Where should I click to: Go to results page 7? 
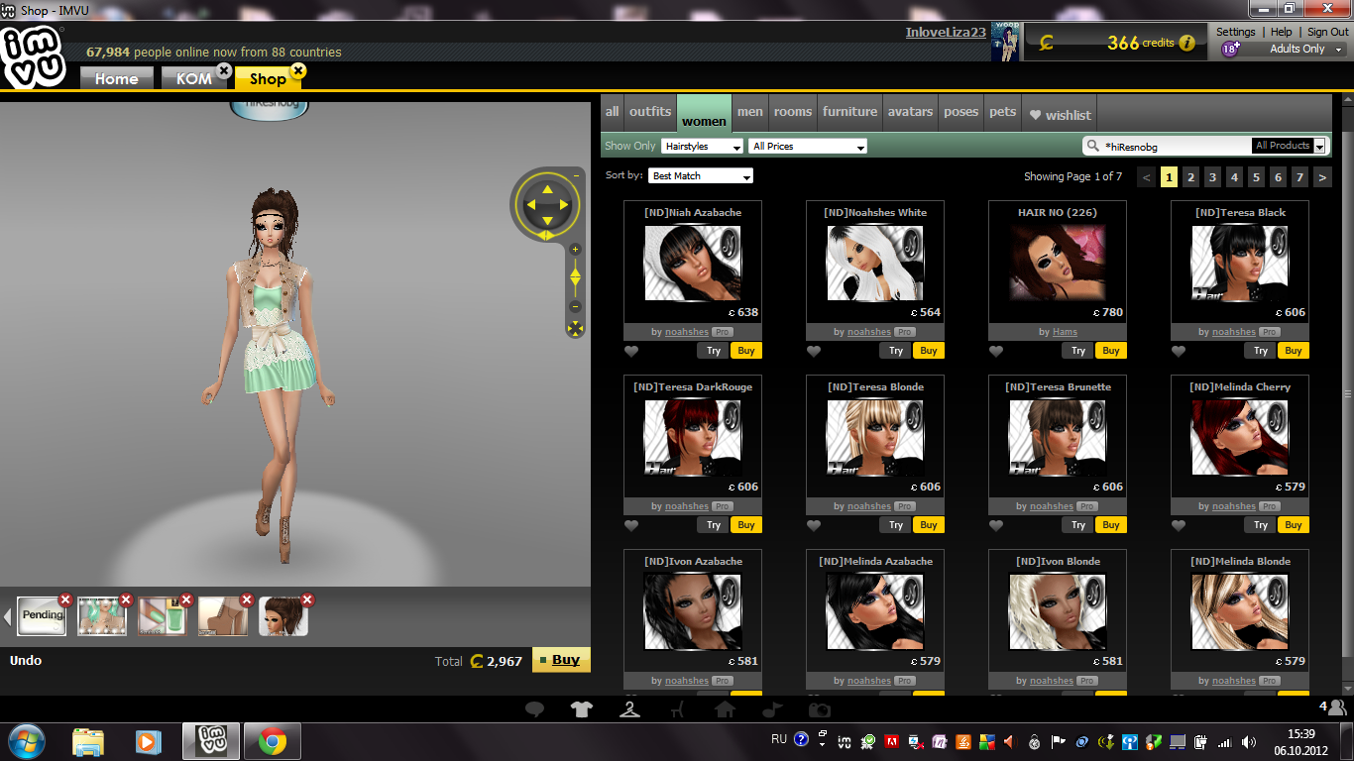coord(1299,177)
